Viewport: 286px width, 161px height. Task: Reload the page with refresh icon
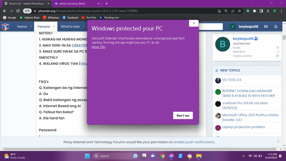point(18,11)
